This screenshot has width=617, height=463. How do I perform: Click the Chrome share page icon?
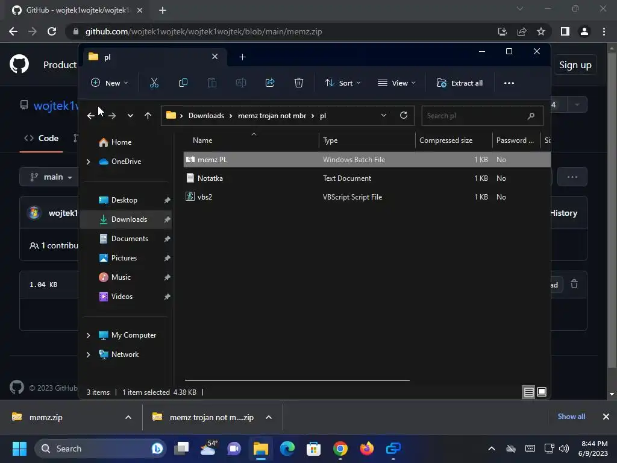point(522,31)
